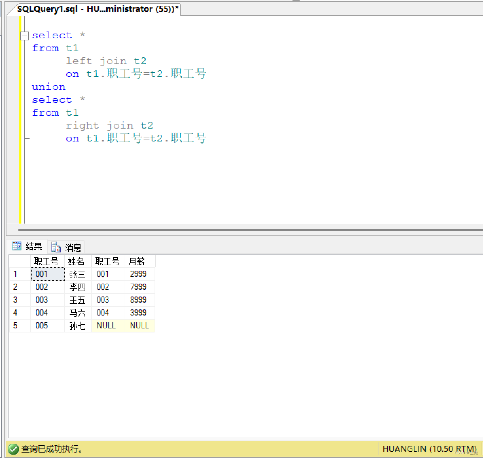This screenshot has width=483, height=458.
Task: Select row header number 2
Action: pyautogui.click(x=20, y=287)
